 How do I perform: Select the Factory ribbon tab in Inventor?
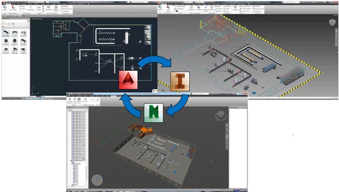[x=164, y=4]
